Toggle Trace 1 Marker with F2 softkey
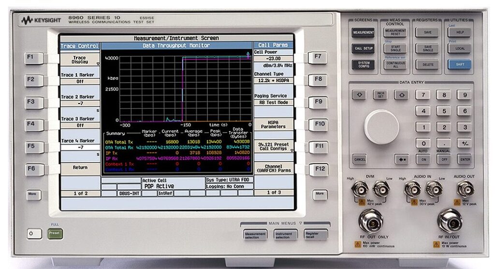 pos(31,79)
